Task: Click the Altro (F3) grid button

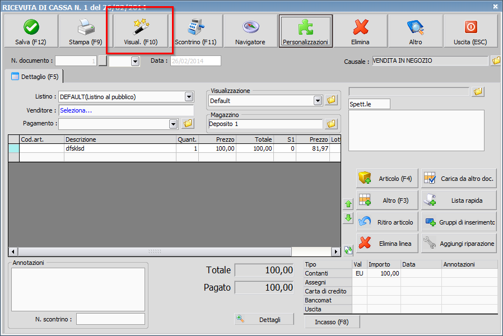Action: [387, 200]
